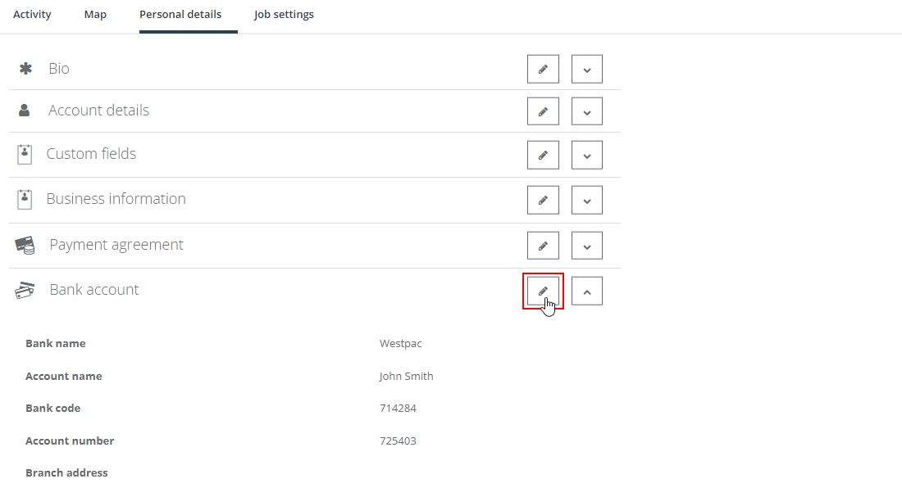Edit Account details using pencil icon
This screenshot has height=497, width=902.
coord(543,111)
